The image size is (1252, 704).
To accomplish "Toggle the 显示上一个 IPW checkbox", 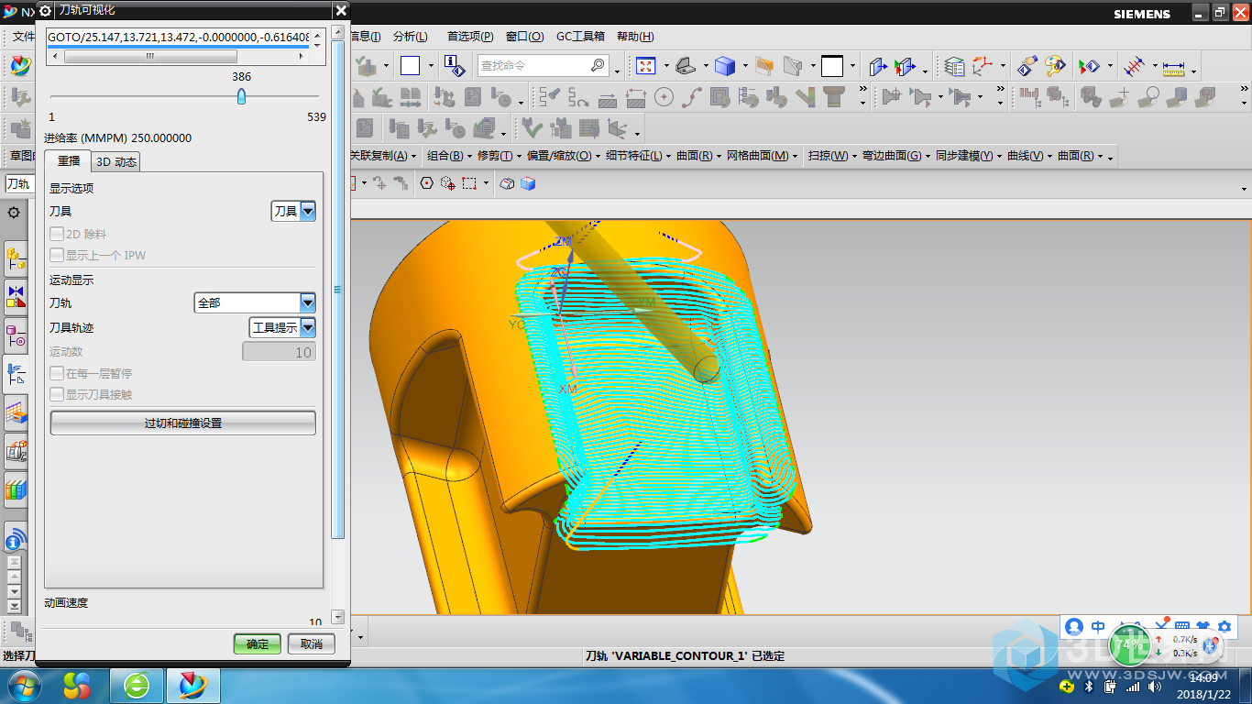I will 57,255.
